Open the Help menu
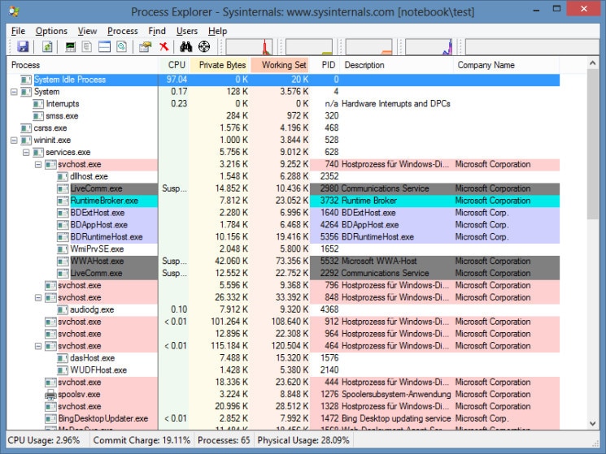This screenshot has height=454, width=606. click(217, 31)
